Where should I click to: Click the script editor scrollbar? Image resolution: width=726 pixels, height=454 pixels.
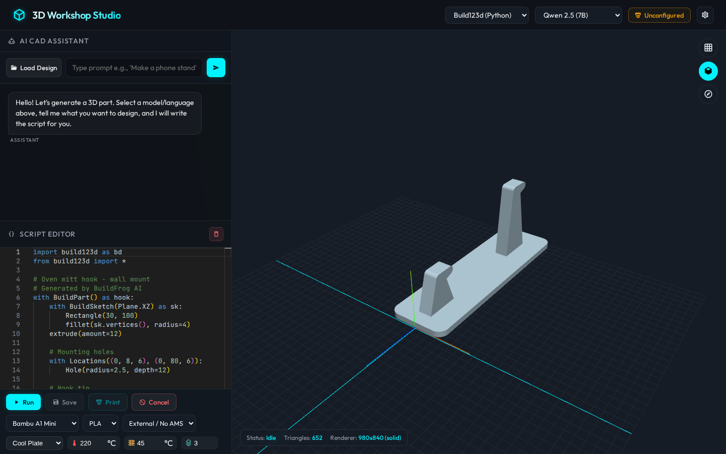[228, 318]
